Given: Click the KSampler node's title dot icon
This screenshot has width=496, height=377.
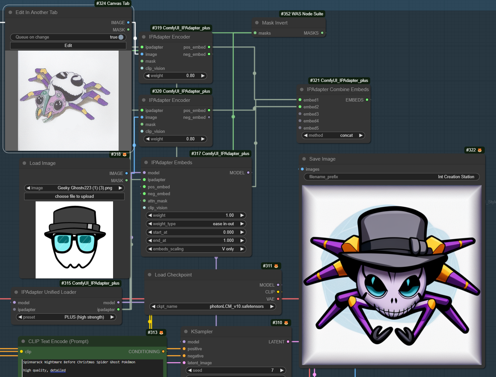Looking at the screenshot, I should tap(186, 332).
